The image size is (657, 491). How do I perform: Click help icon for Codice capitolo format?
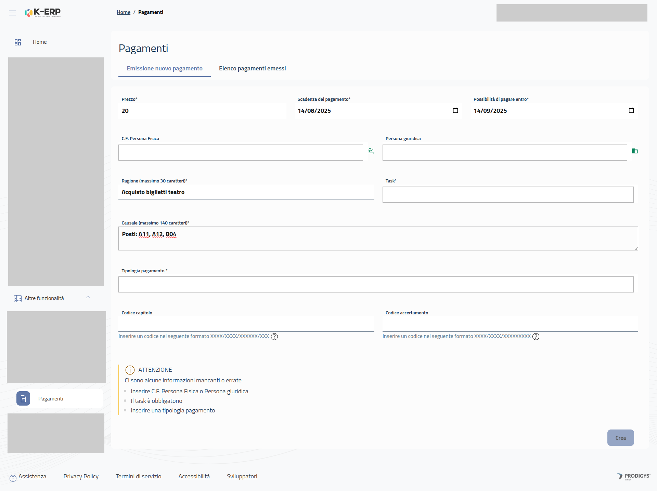pos(274,337)
